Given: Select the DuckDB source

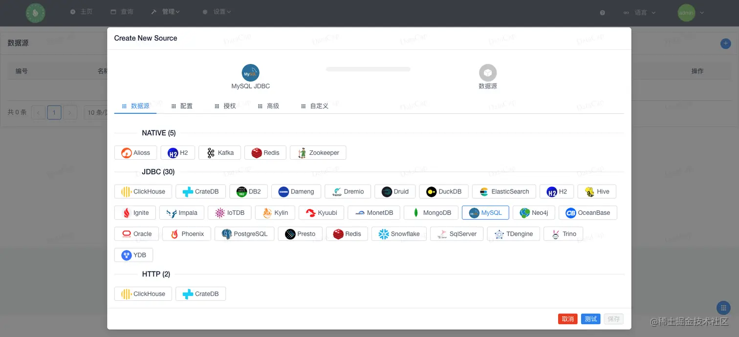Looking at the screenshot, I should click(x=444, y=191).
